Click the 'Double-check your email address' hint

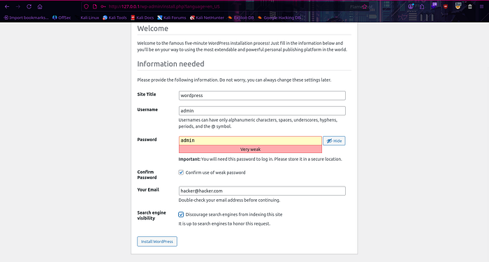[x=229, y=201]
